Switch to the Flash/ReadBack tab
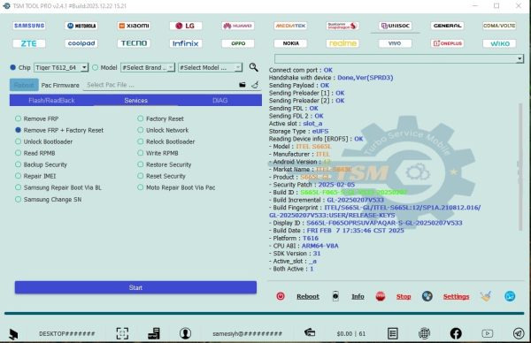Screen dimensions: 531x343 pos(51,100)
